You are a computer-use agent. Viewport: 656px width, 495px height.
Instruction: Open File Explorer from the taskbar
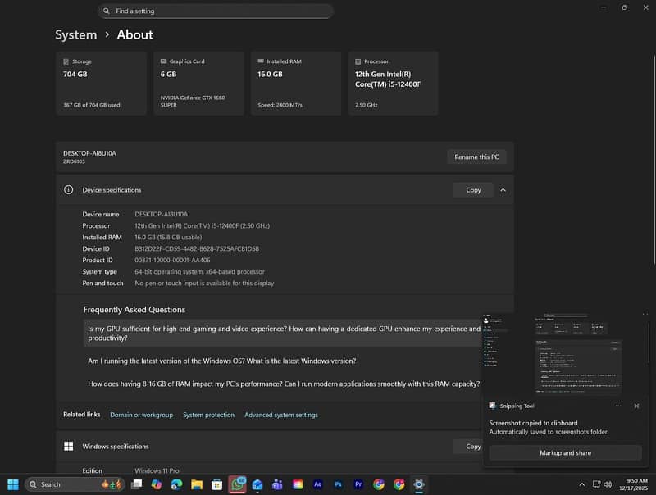coord(198,484)
